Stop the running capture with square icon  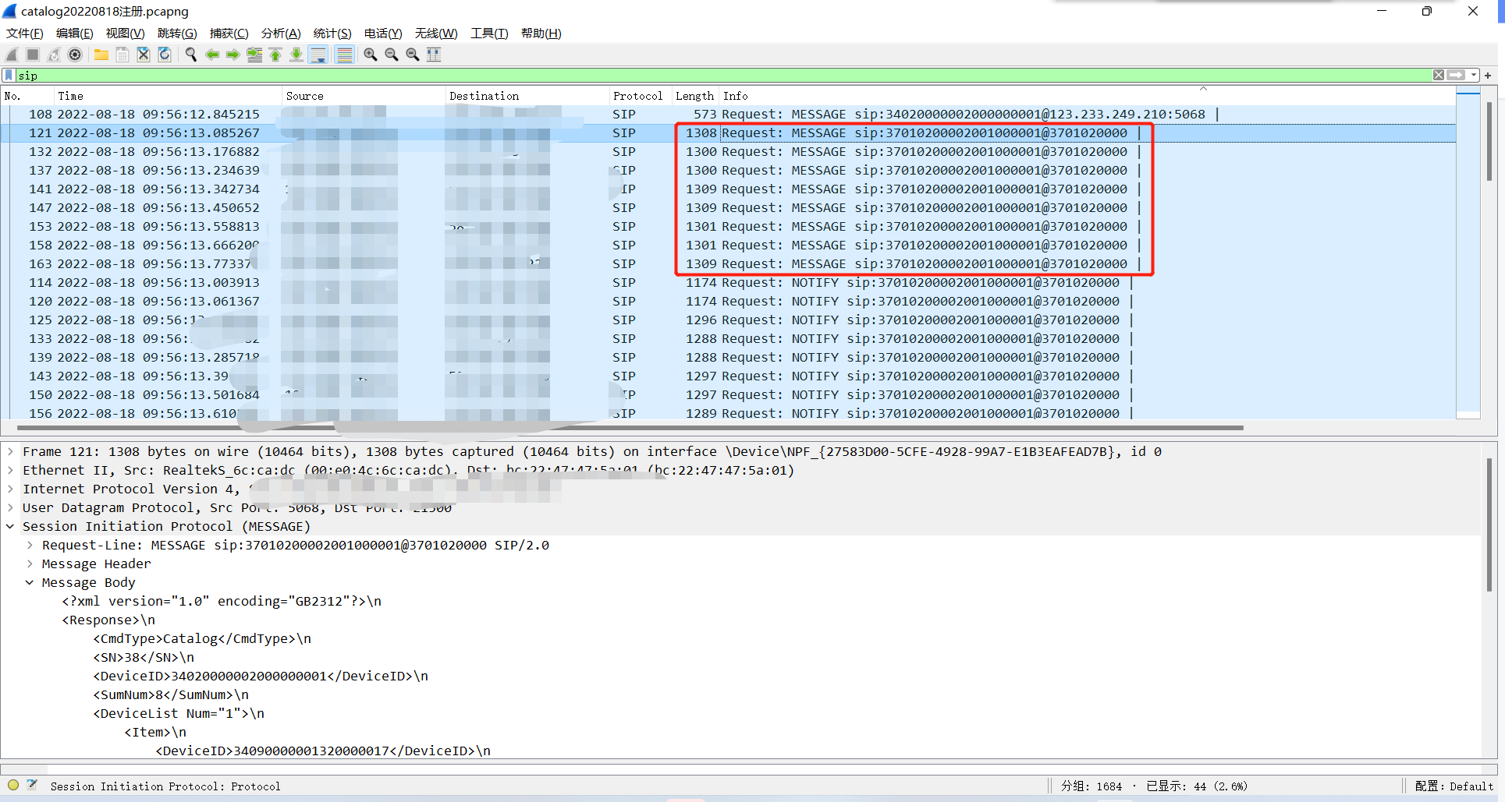[x=33, y=55]
